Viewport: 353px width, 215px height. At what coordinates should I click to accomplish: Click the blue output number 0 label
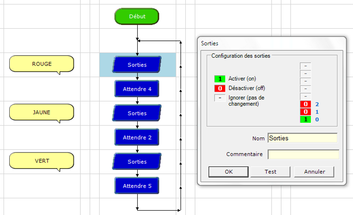[317, 120]
